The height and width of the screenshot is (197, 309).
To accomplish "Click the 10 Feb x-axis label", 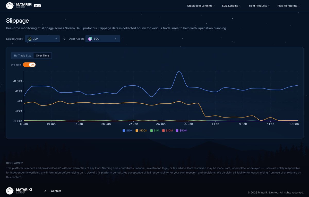I will coord(294,124).
